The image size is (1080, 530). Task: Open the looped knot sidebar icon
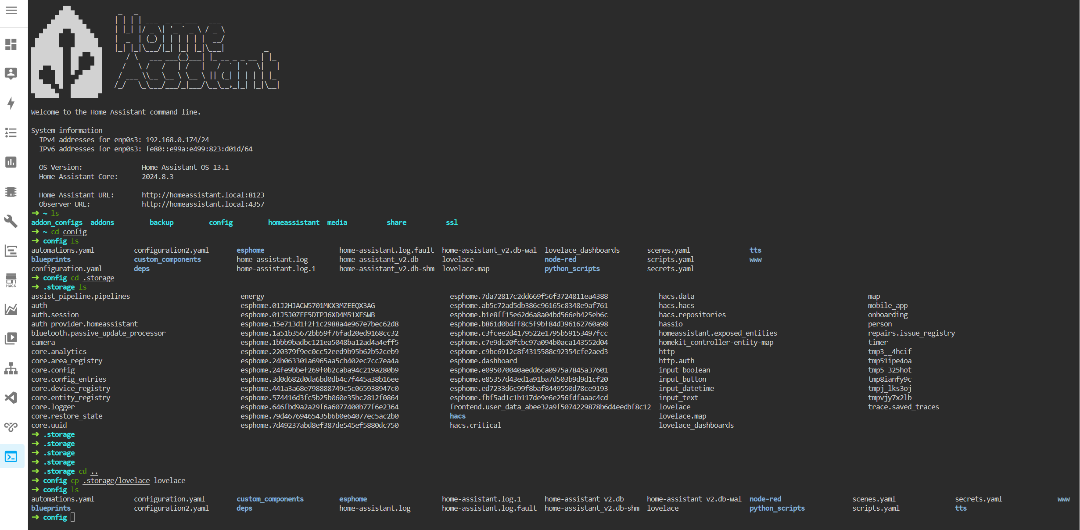[11, 427]
